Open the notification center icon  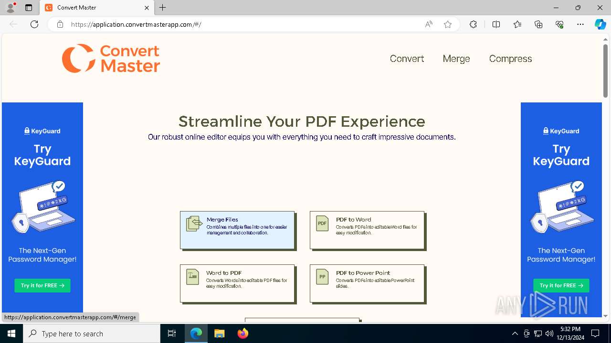coord(595,333)
